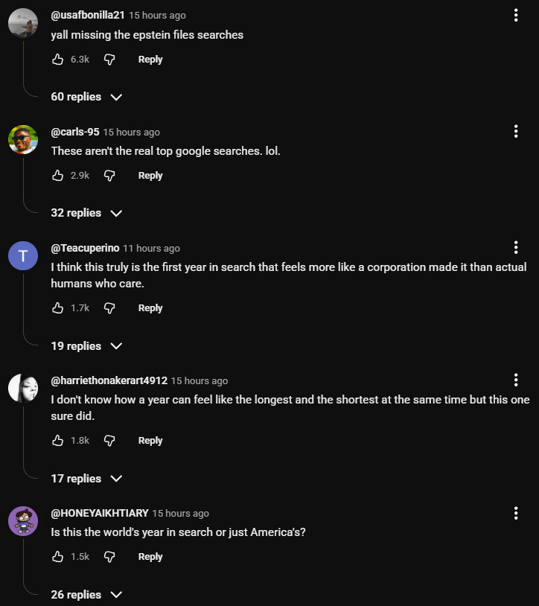Like the comment by @usafbonilla21
Image resolution: width=539 pixels, height=606 pixels.
tap(58, 60)
